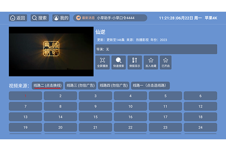The height and width of the screenshot is (151, 226).
Task: Select episode 8
Action: pyautogui.click(x=60, y=106)
